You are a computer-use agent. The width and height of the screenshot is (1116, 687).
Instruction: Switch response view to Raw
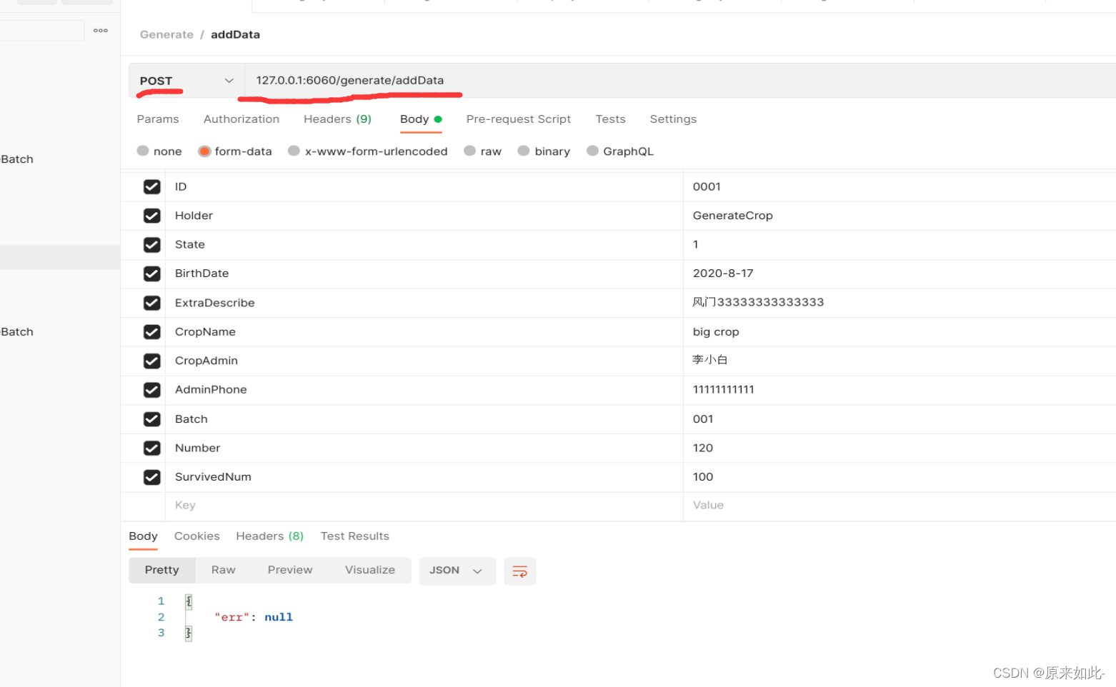[x=224, y=570]
